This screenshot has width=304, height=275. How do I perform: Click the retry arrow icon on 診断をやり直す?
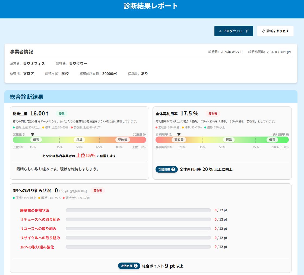[264, 31]
